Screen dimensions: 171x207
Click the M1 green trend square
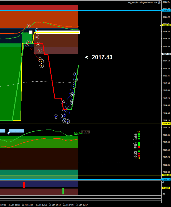(139, 134)
